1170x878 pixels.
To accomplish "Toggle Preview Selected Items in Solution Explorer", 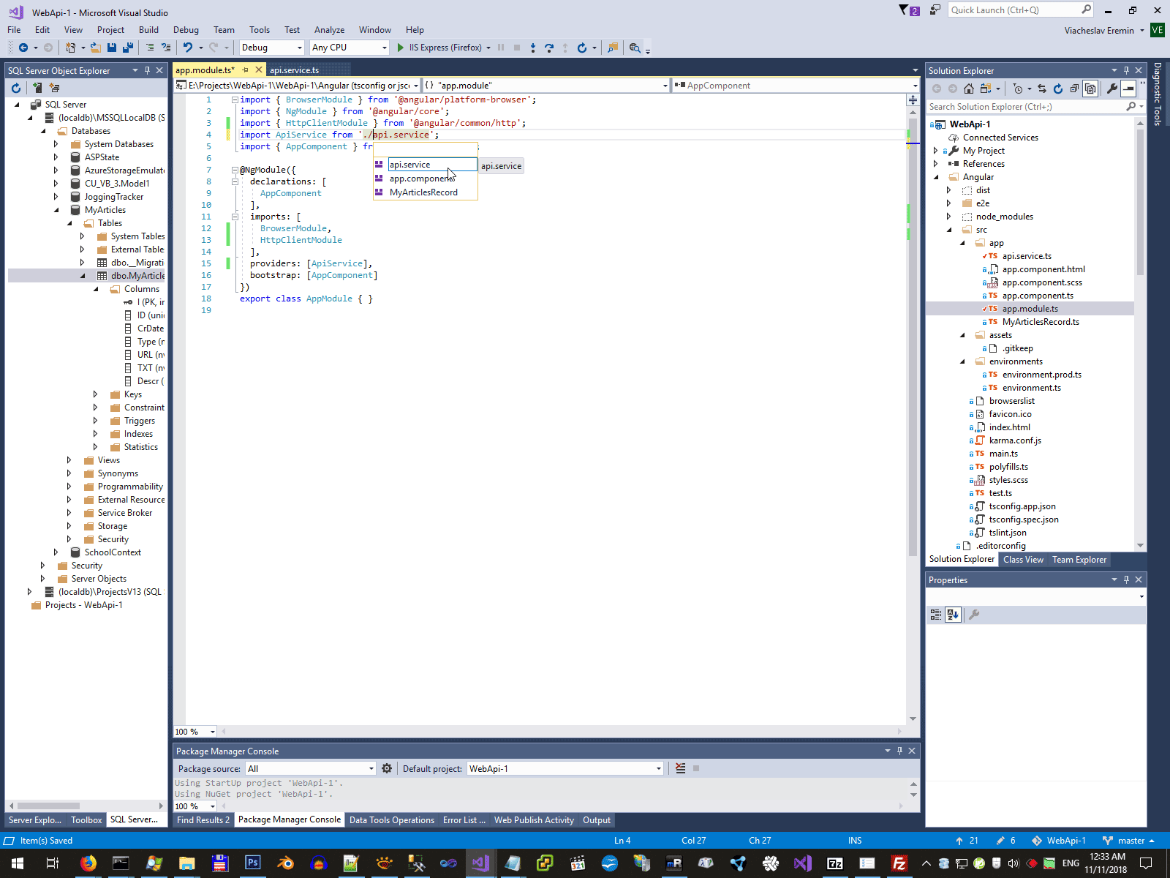I will (x=1128, y=89).
